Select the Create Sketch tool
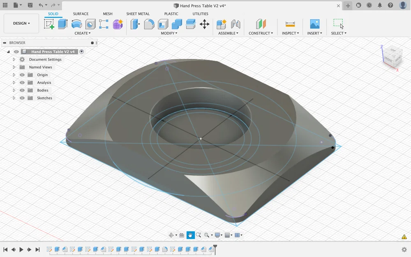This screenshot has height=257, width=411. (x=49, y=24)
